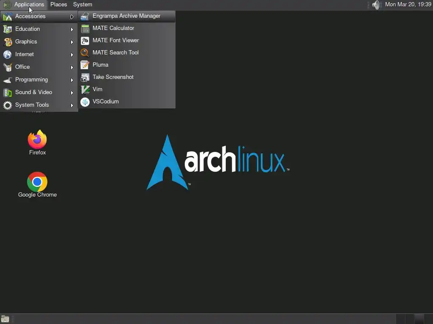Click the MATE Font Viewer icon
The image size is (433, 324).
point(85,40)
